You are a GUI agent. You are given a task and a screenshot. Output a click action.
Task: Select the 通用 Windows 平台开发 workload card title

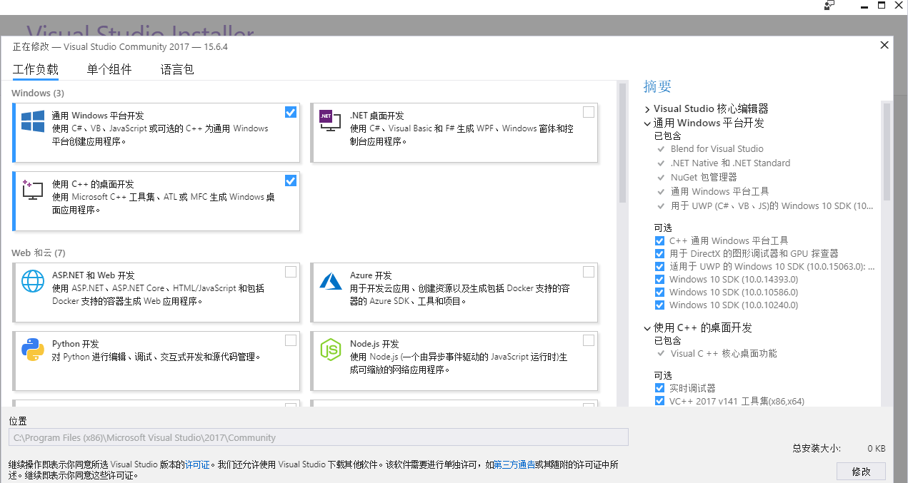[98, 116]
